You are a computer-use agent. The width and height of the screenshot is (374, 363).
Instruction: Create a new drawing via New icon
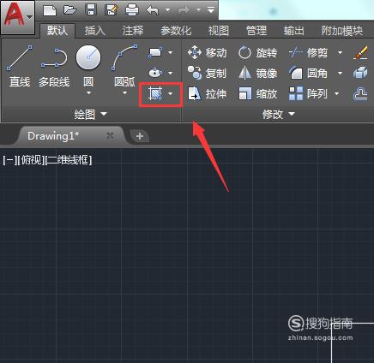coord(50,11)
